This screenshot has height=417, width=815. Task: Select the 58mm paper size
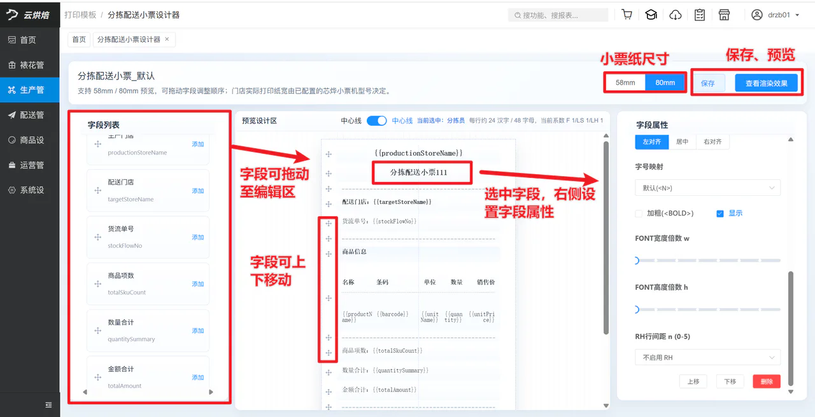coord(625,83)
